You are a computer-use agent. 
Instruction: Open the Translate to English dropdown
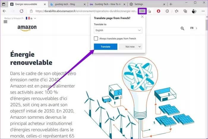(x=118, y=30)
